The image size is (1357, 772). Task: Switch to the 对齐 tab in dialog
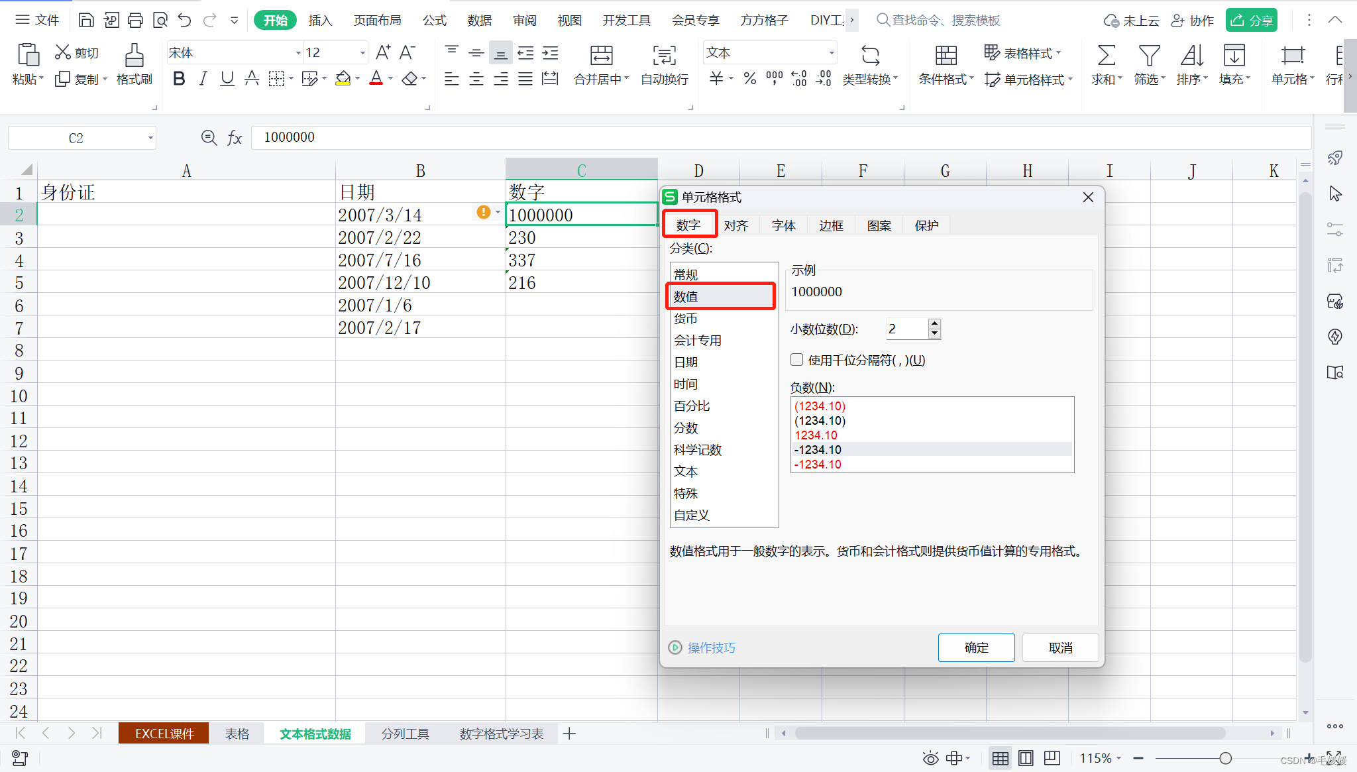[x=735, y=225]
